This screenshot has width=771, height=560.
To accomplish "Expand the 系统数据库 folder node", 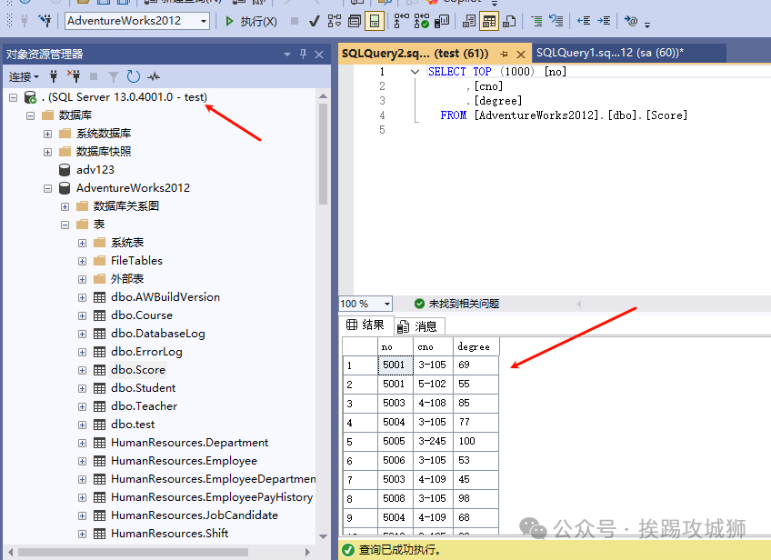I will 48,134.
